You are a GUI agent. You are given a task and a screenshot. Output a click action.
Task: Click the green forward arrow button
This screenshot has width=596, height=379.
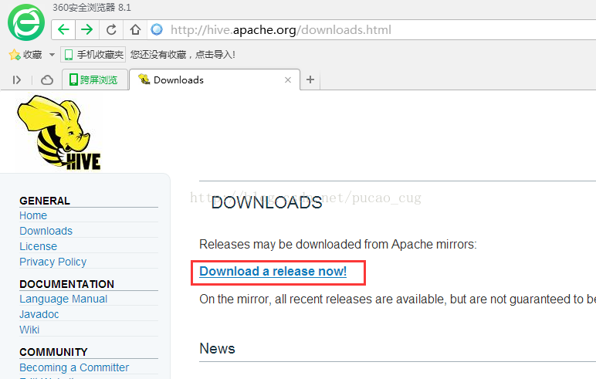point(86,30)
